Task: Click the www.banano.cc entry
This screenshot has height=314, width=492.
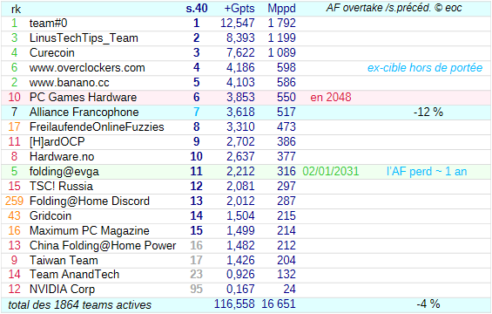Action: click(x=70, y=82)
